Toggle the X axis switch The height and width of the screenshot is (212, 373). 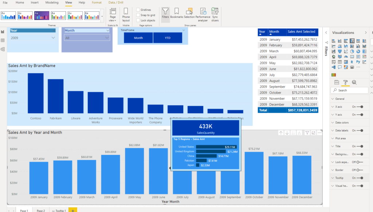pyautogui.click(x=361, y=107)
